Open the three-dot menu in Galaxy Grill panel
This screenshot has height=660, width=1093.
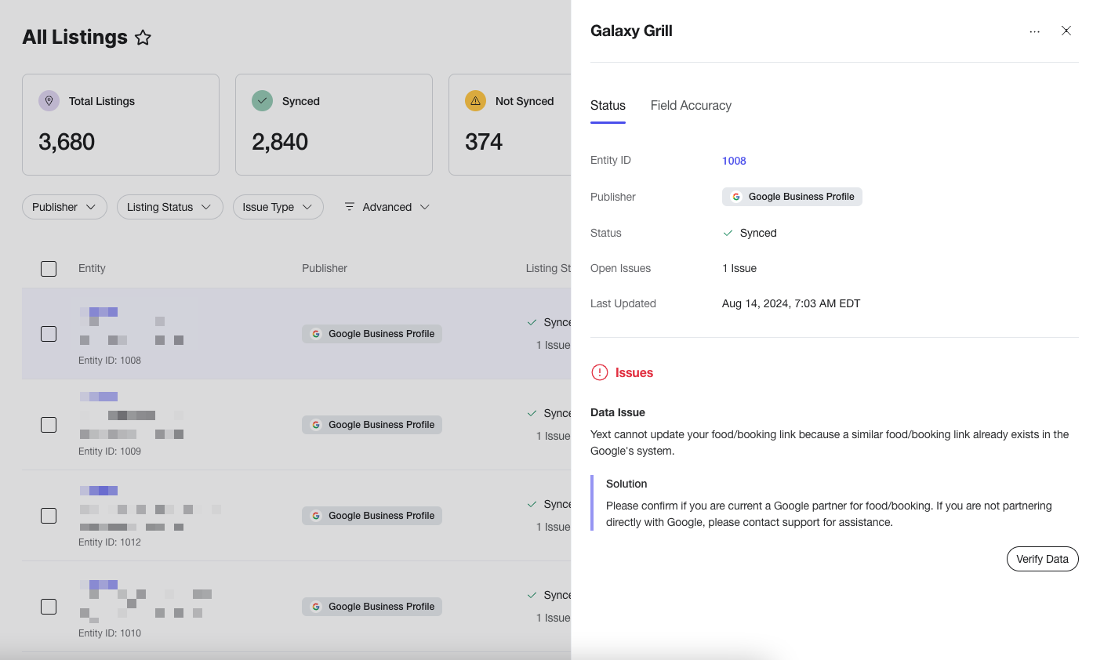click(x=1035, y=31)
